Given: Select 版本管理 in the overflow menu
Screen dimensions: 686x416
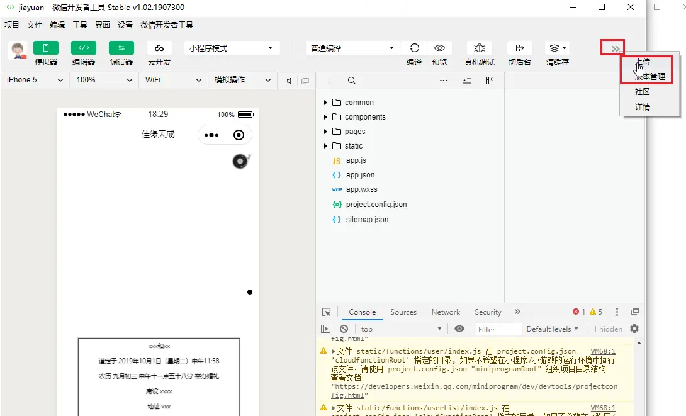Looking at the screenshot, I should pyautogui.click(x=650, y=77).
